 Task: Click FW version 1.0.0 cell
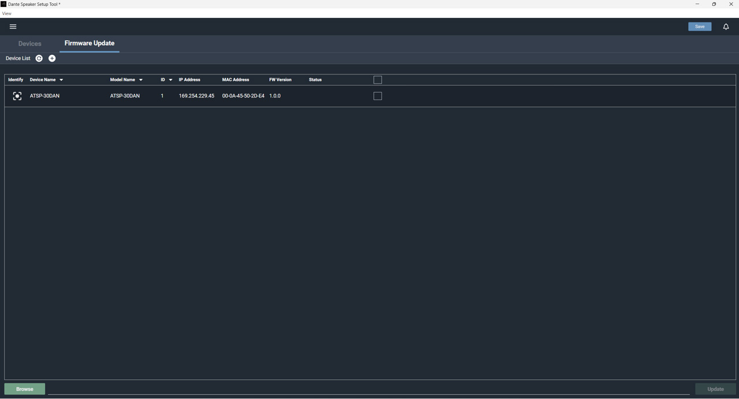(x=275, y=96)
